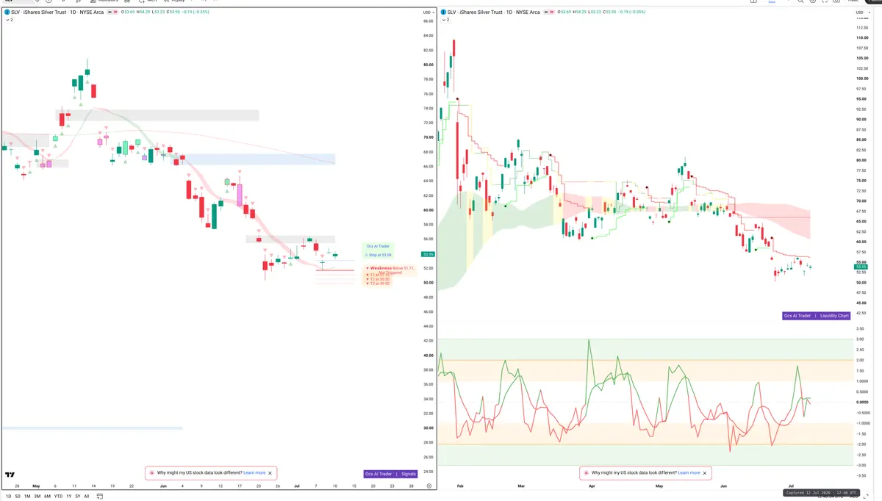Click left chart market status icon beside NYSE Arca
Image resolution: width=882 pixels, height=501 pixels.
[110, 12]
